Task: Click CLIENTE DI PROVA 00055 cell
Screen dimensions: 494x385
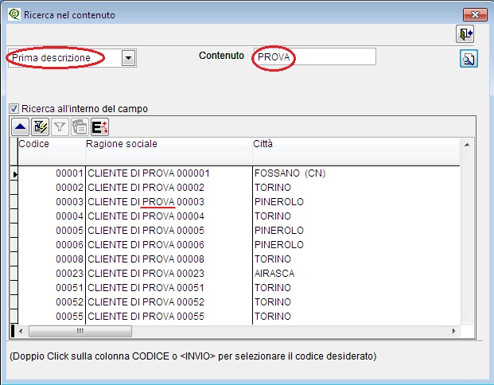Action: pos(169,317)
